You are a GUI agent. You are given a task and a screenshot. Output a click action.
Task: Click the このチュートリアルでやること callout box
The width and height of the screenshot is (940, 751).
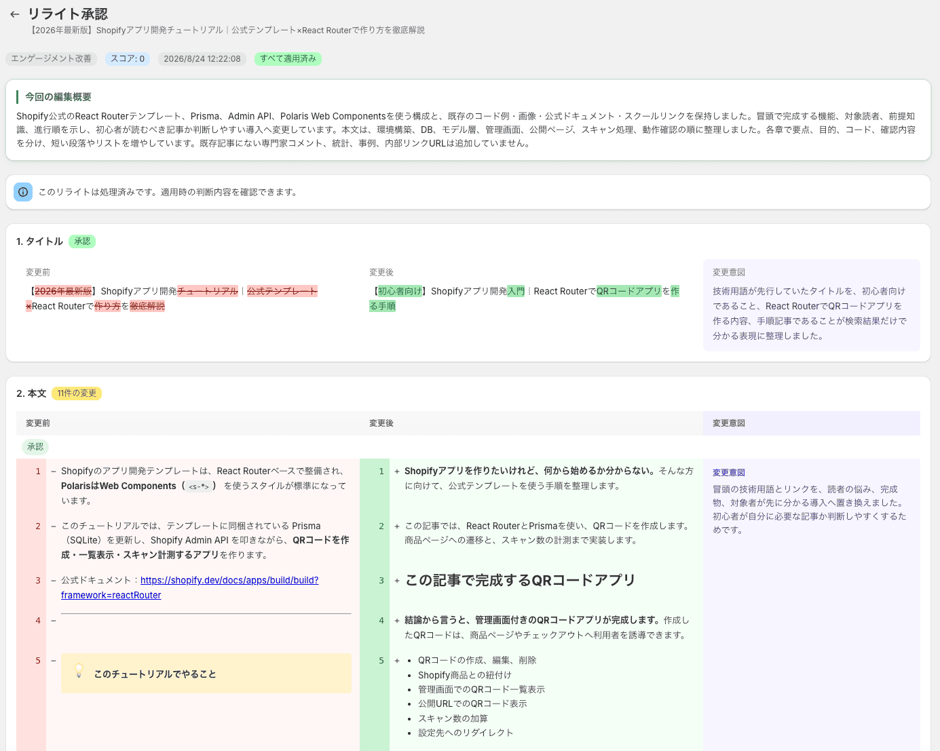pyautogui.click(x=206, y=674)
